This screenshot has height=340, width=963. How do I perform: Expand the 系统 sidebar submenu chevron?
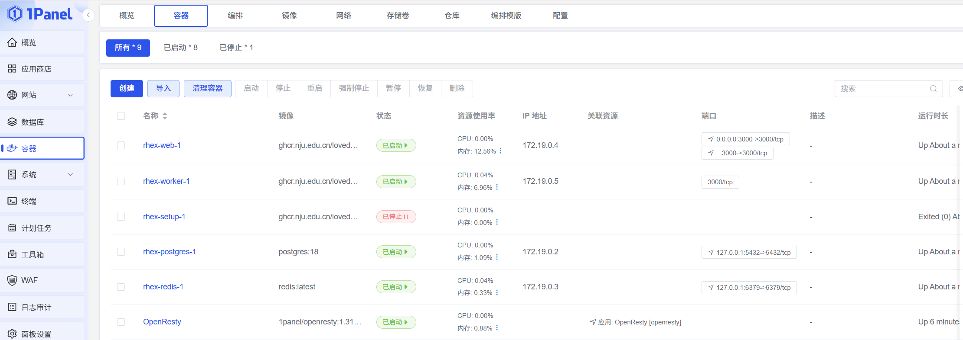[x=70, y=175]
